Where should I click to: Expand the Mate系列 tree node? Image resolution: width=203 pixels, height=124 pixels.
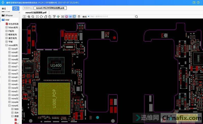point(7,27)
